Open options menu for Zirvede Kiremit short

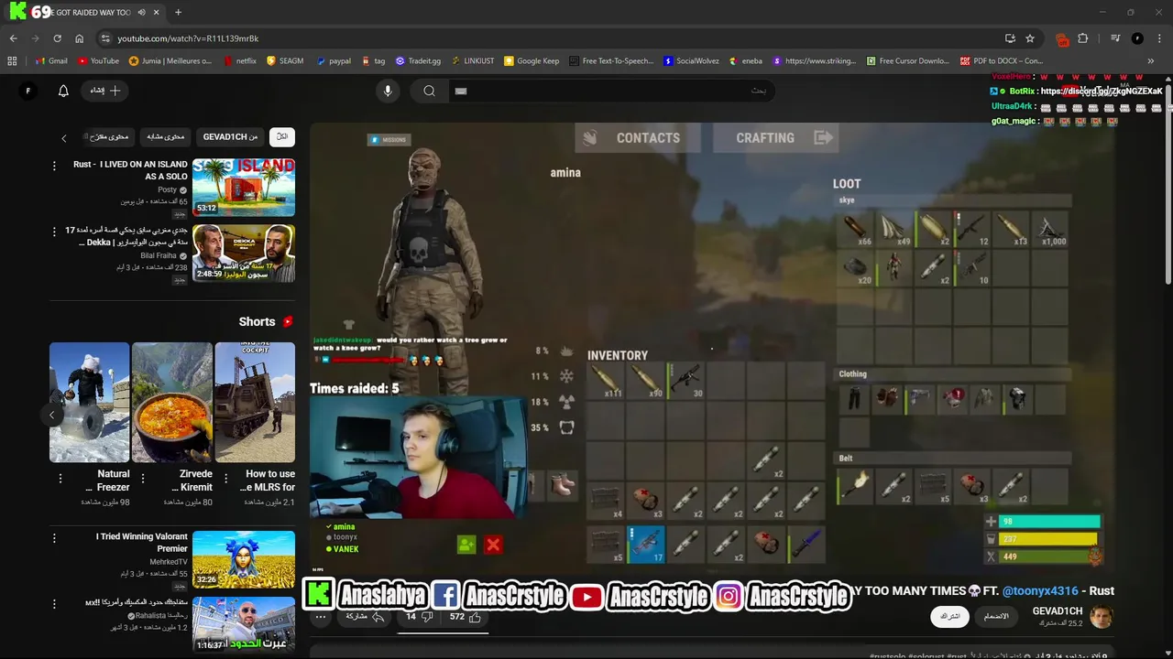143,479
